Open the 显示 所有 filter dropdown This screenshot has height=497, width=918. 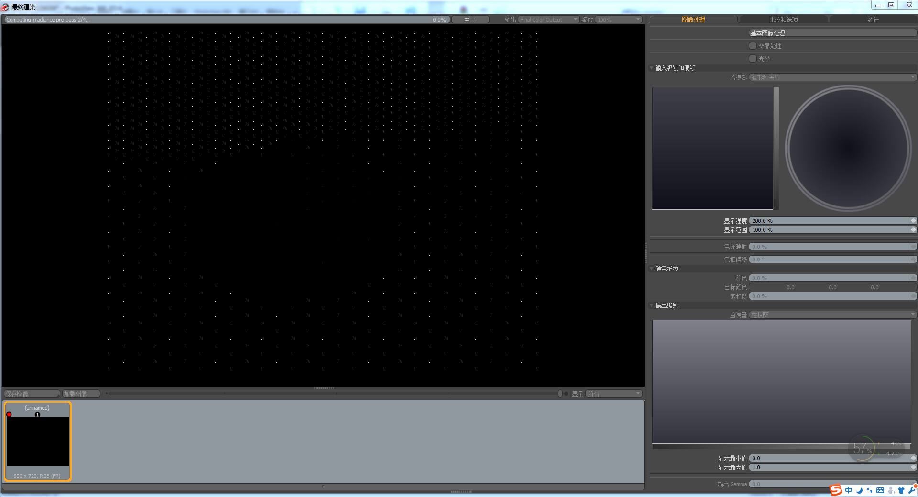coord(614,394)
